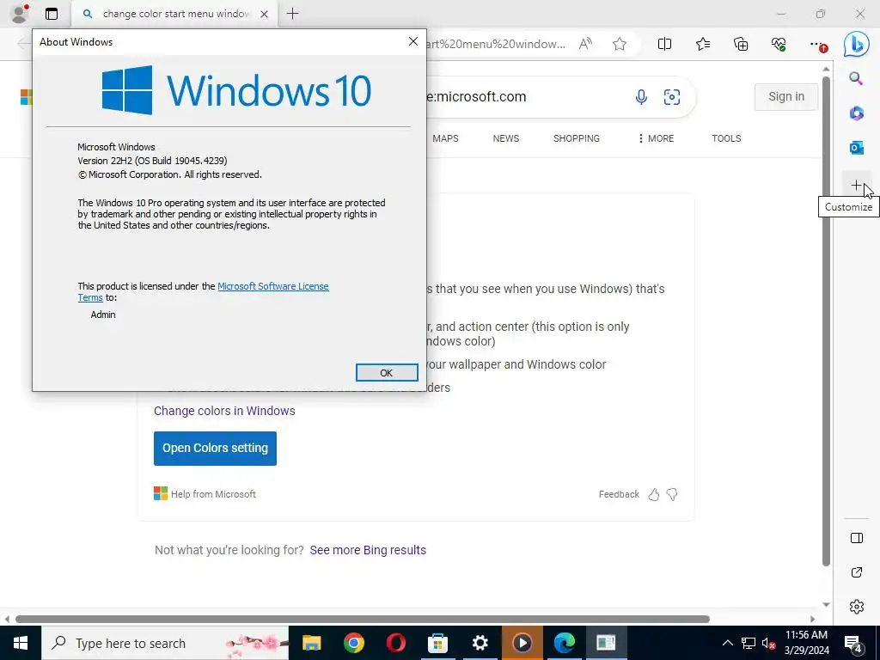This screenshot has height=660, width=880.
Task: Open muted volume tray icon
Action: coord(768,643)
